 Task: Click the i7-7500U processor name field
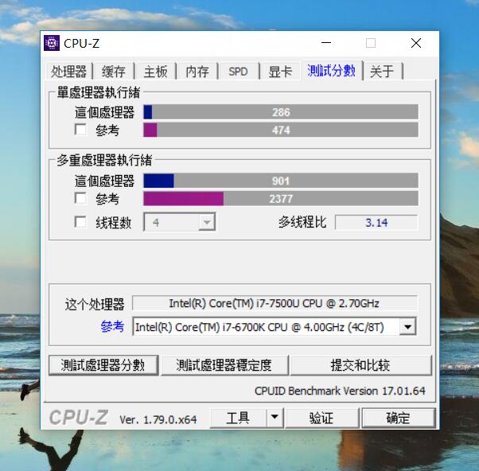[x=275, y=303]
